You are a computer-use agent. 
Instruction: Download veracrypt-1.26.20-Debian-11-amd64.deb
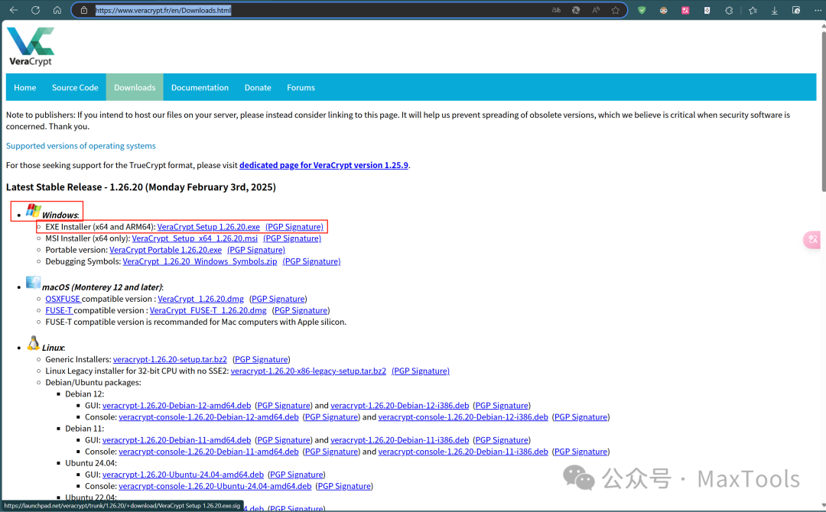(177, 440)
